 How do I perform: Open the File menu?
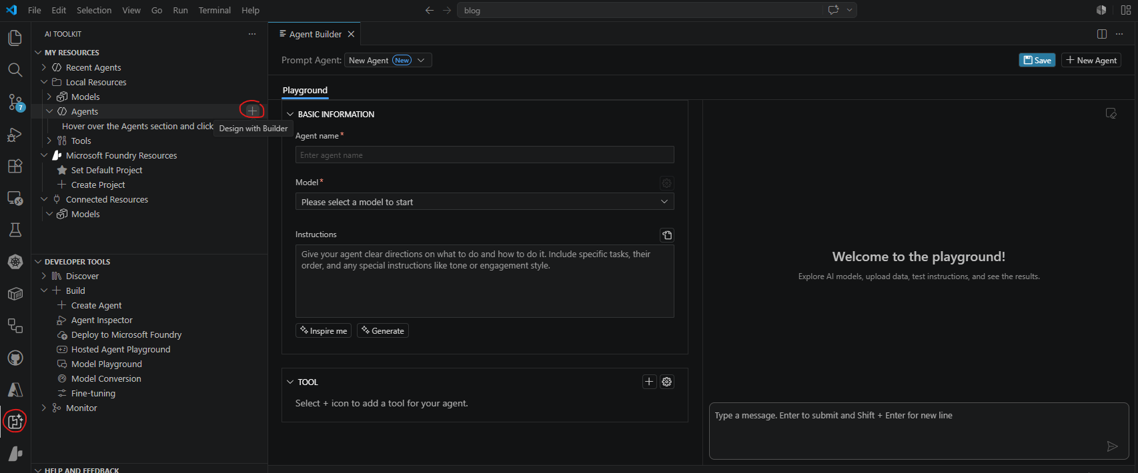coord(35,10)
